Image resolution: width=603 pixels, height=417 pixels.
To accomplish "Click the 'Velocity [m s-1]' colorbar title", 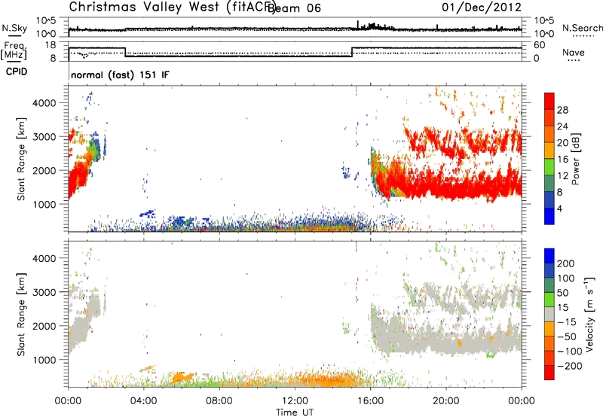I will [589, 315].
